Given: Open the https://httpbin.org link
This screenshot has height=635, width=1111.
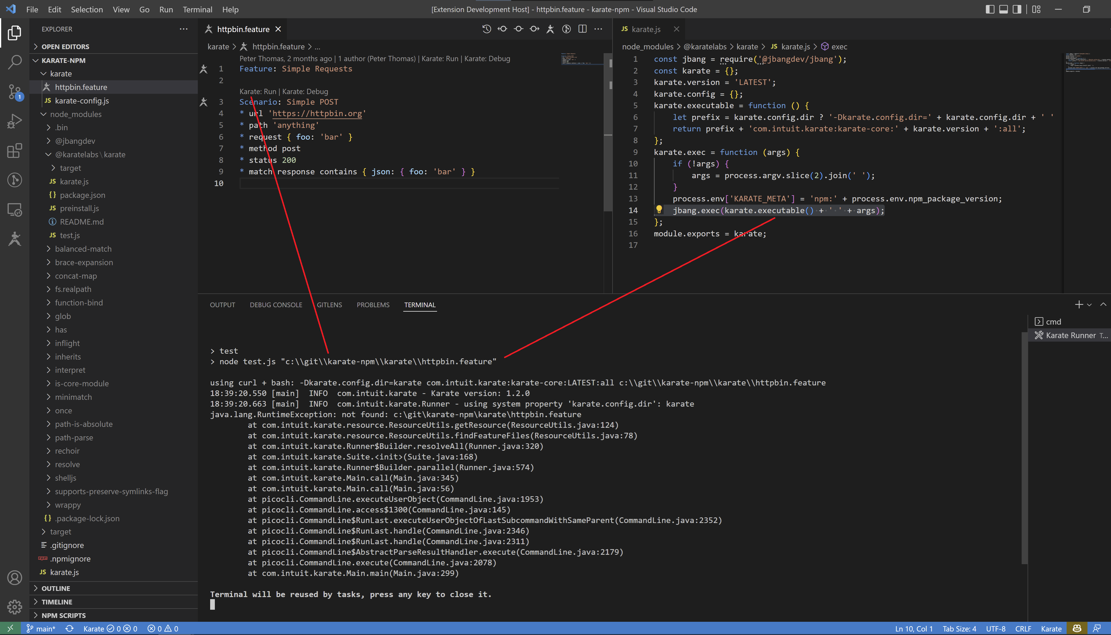Looking at the screenshot, I should [x=317, y=113].
